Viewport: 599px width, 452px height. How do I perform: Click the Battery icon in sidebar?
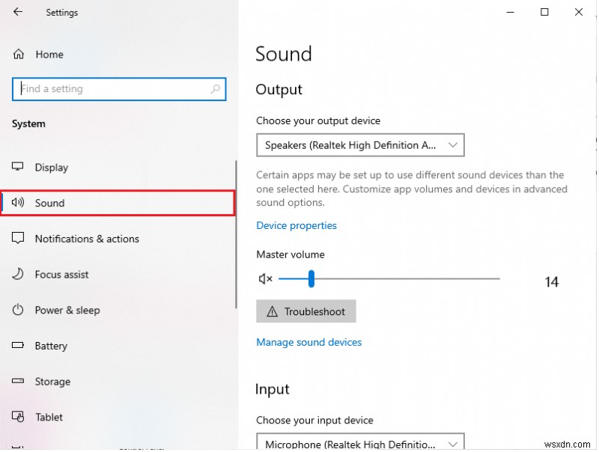tap(18, 346)
